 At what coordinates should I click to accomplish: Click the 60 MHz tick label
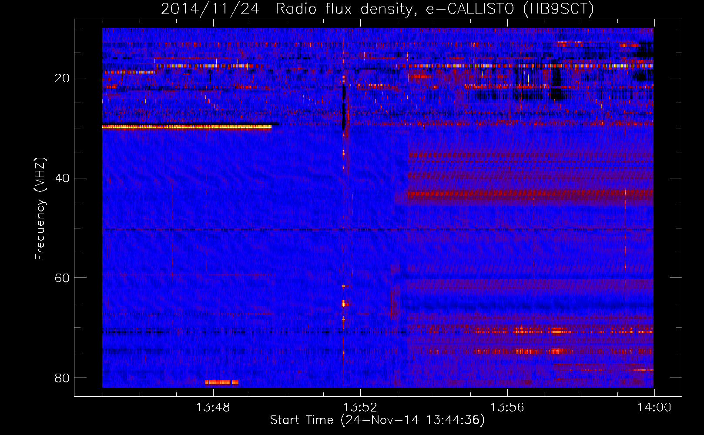[x=62, y=278]
